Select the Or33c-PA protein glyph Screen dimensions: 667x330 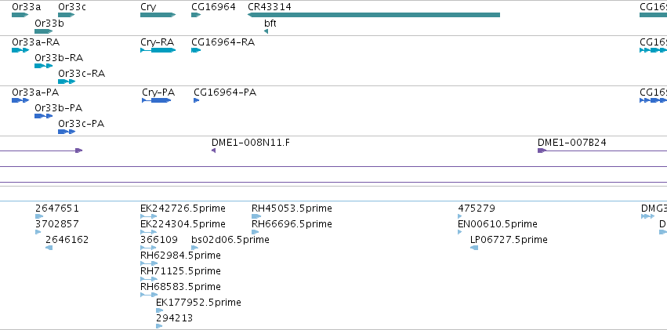[x=67, y=132]
